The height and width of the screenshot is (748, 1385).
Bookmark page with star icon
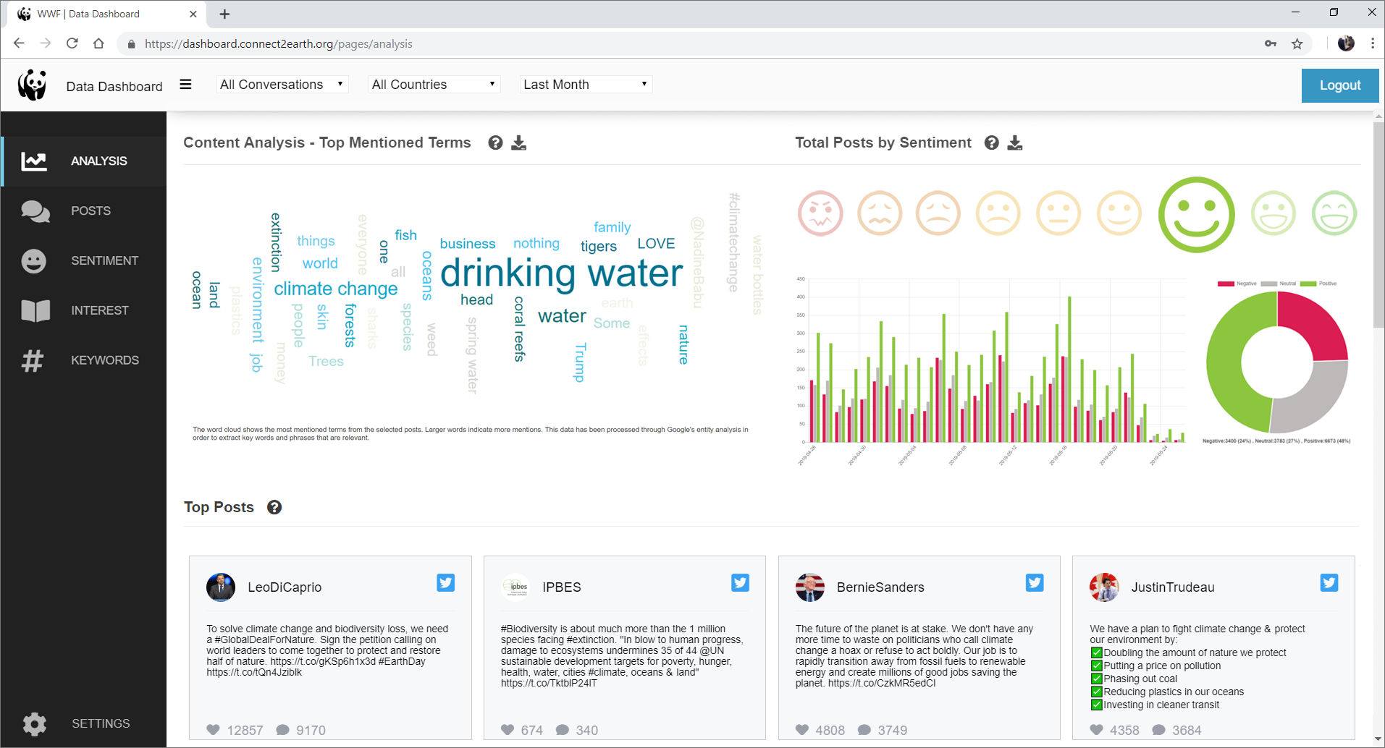tap(1297, 43)
